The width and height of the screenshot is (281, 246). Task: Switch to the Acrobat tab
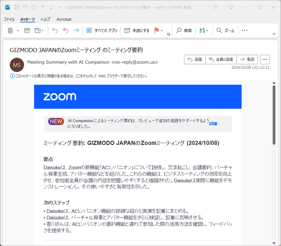[64, 19]
